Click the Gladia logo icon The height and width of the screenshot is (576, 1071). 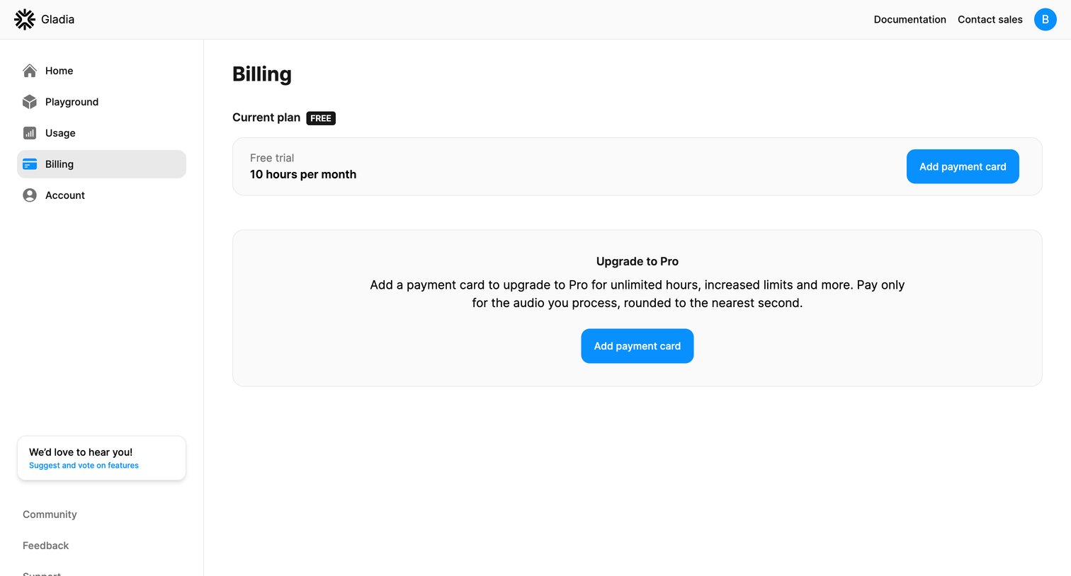[25, 20]
